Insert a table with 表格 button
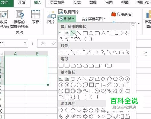 click(36, 17)
